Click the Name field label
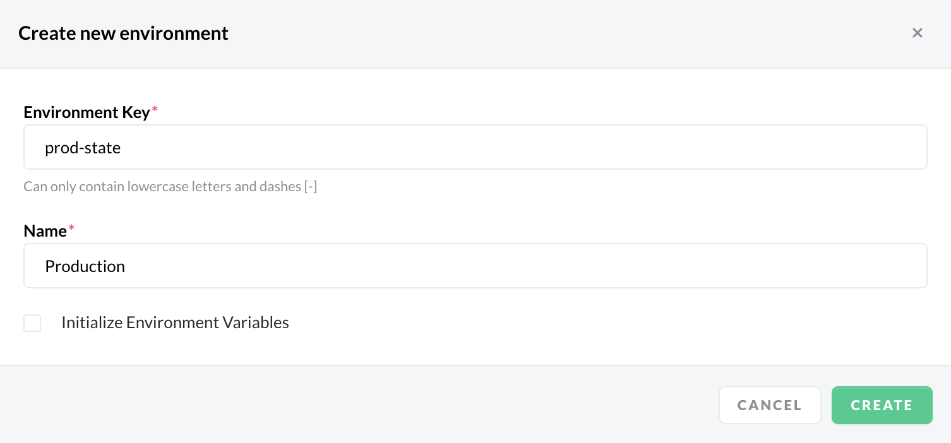Viewport: 951px width, 443px height. coord(45,231)
